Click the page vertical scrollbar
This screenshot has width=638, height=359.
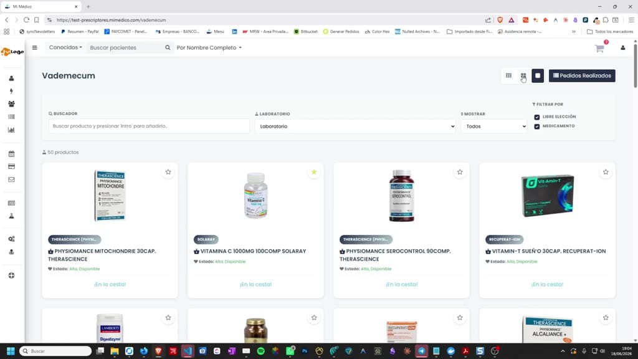(635, 65)
